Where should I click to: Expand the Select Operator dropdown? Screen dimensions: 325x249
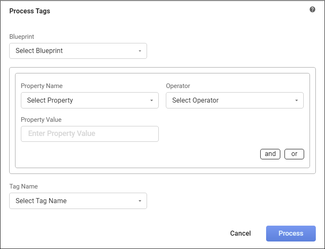click(234, 101)
